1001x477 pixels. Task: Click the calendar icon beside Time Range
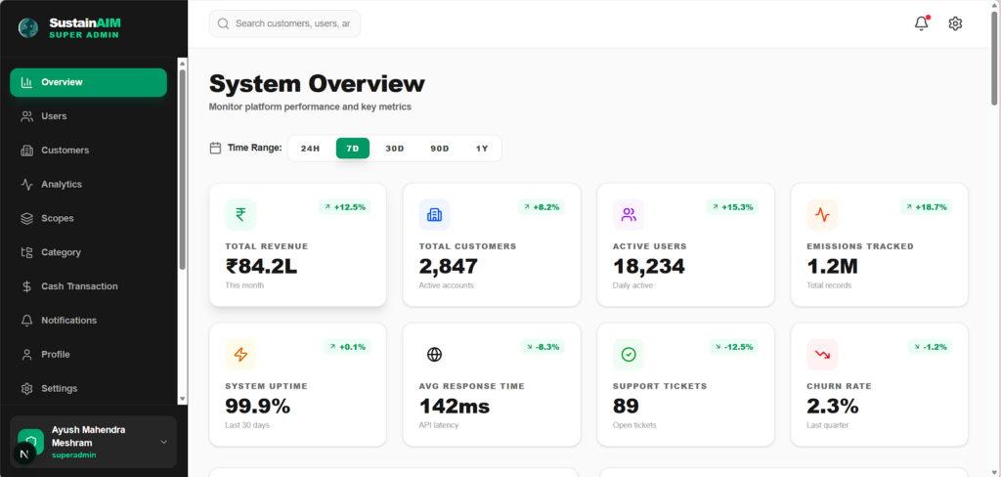(x=215, y=149)
